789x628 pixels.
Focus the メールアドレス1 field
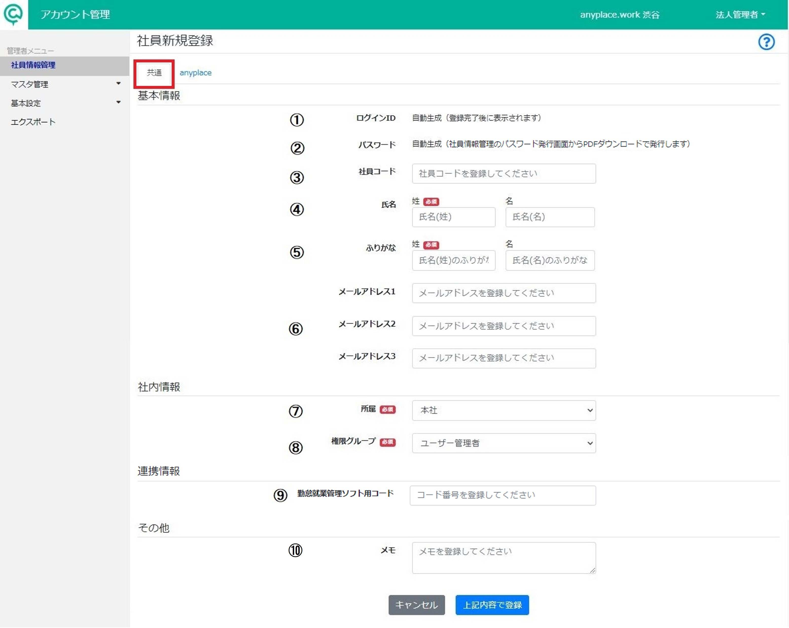[504, 293]
